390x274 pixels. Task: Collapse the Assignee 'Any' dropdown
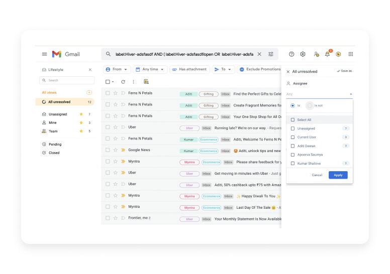click(x=350, y=94)
